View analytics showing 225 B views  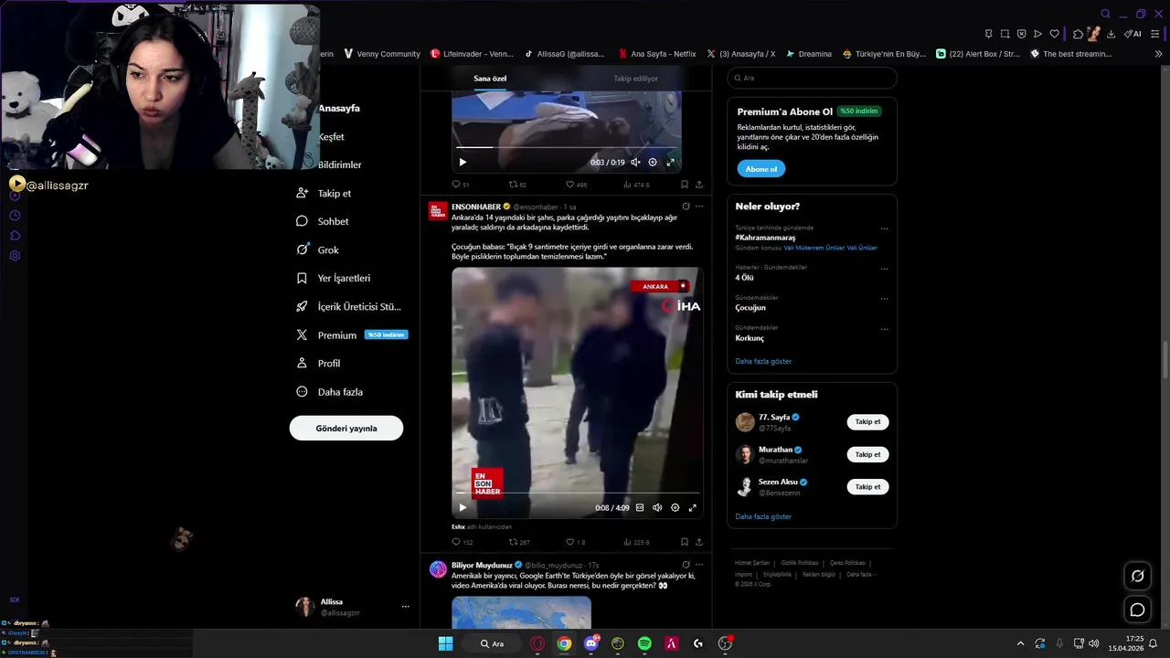(x=636, y=542)
